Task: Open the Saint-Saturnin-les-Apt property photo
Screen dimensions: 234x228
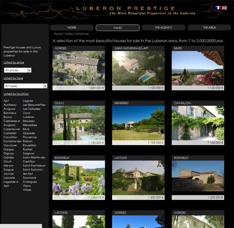Action: 138,68
